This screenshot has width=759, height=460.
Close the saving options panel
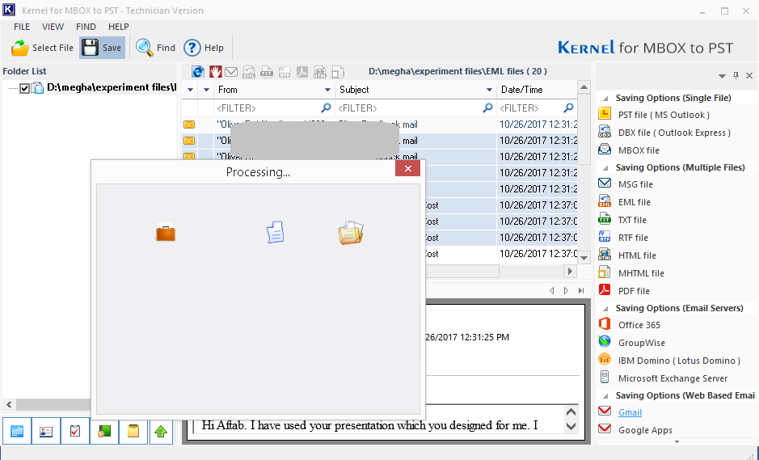749,75
